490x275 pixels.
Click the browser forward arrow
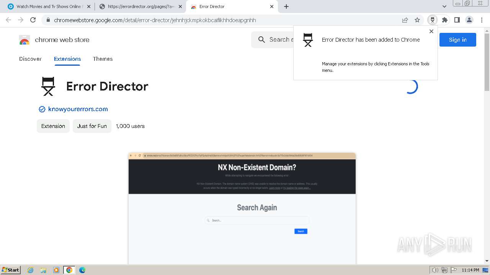click(x=21, y=20)
